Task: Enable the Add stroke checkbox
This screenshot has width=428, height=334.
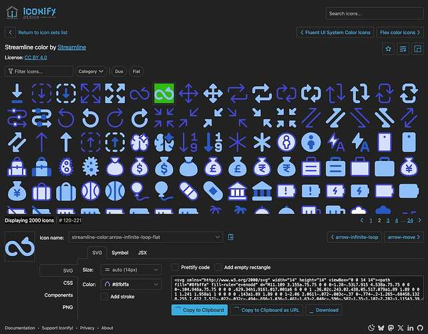Action: [x=104, y=297]
